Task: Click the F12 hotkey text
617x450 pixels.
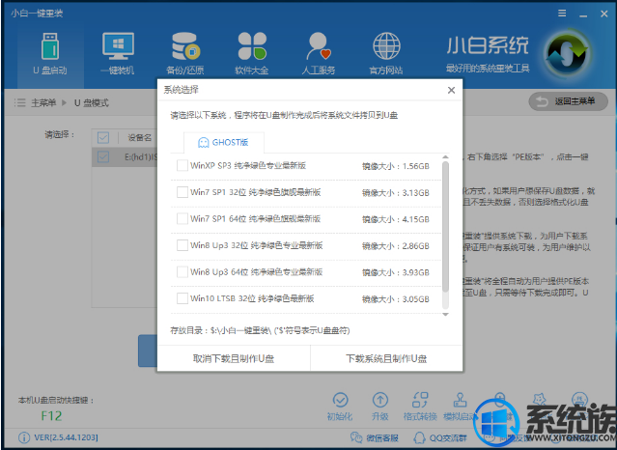Action: pos(51,416)
